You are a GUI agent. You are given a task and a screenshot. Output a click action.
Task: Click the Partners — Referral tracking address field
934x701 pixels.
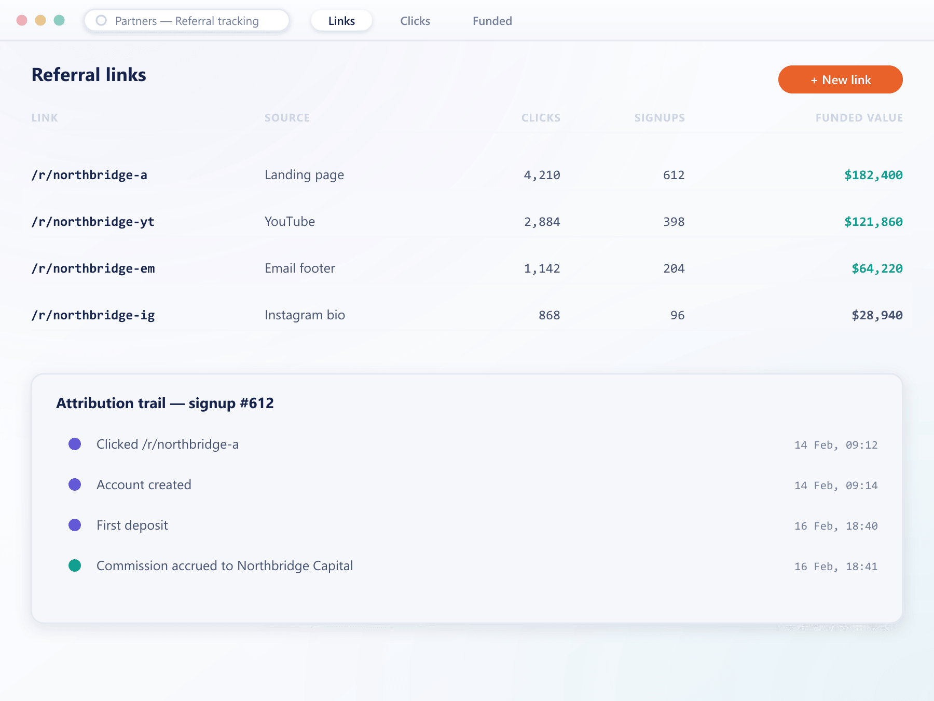(187, 21)
